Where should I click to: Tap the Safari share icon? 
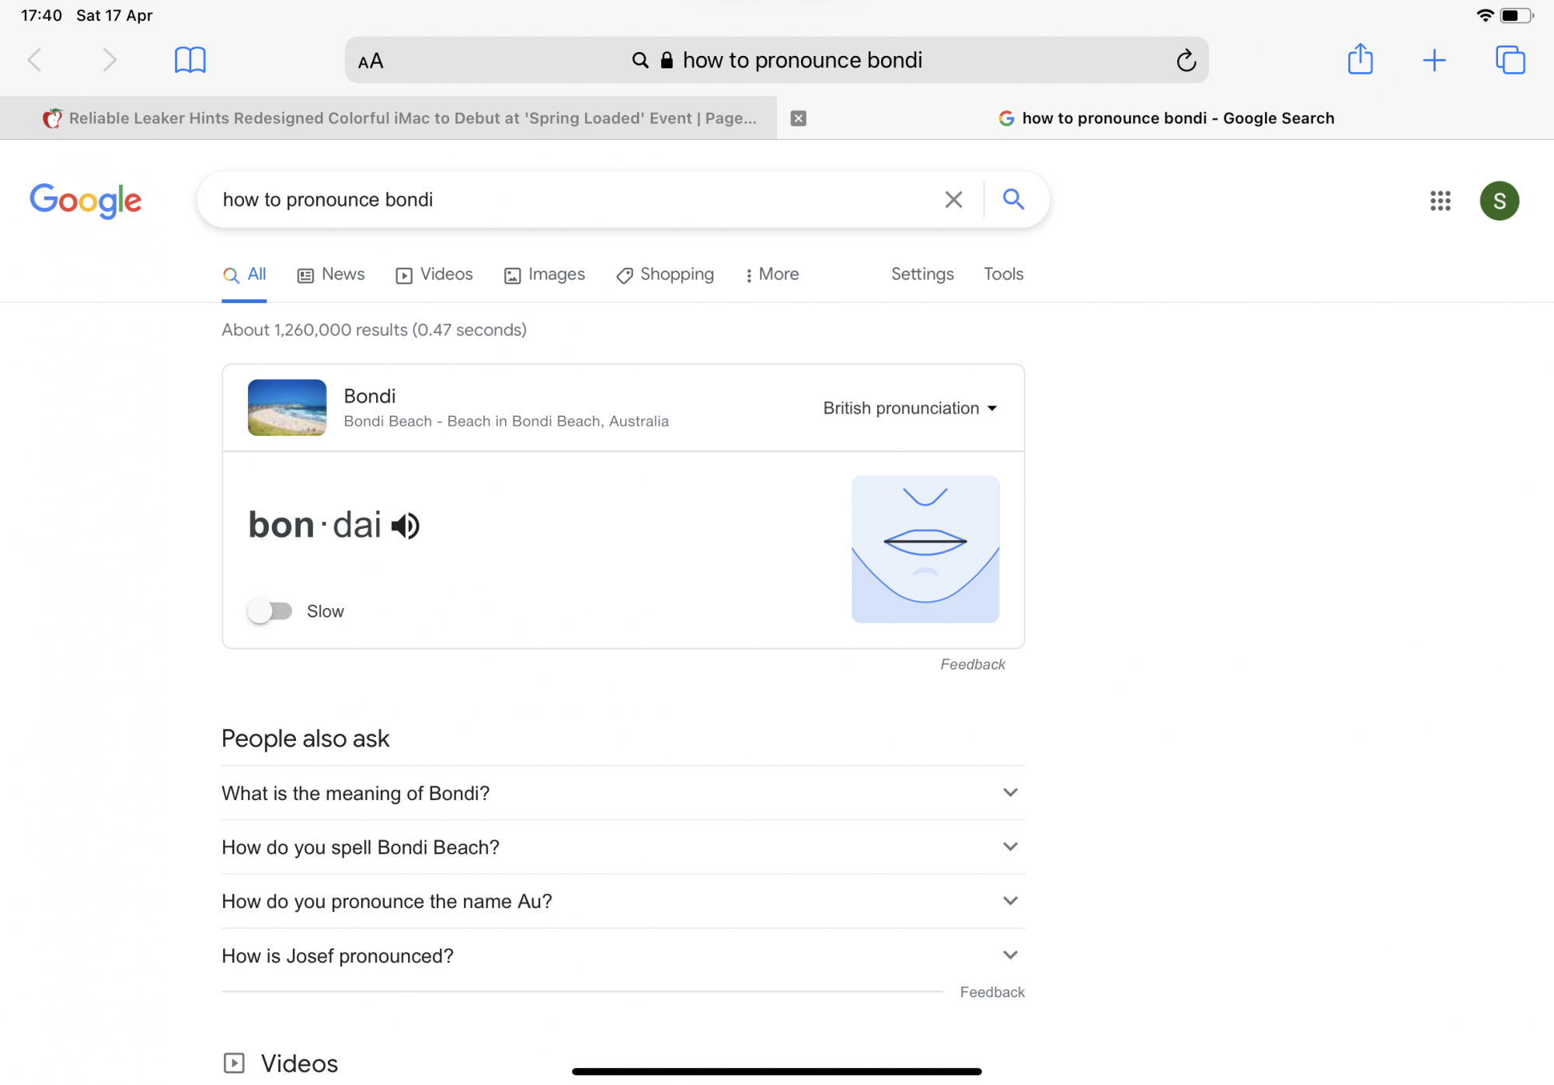tap(1360, 60)
